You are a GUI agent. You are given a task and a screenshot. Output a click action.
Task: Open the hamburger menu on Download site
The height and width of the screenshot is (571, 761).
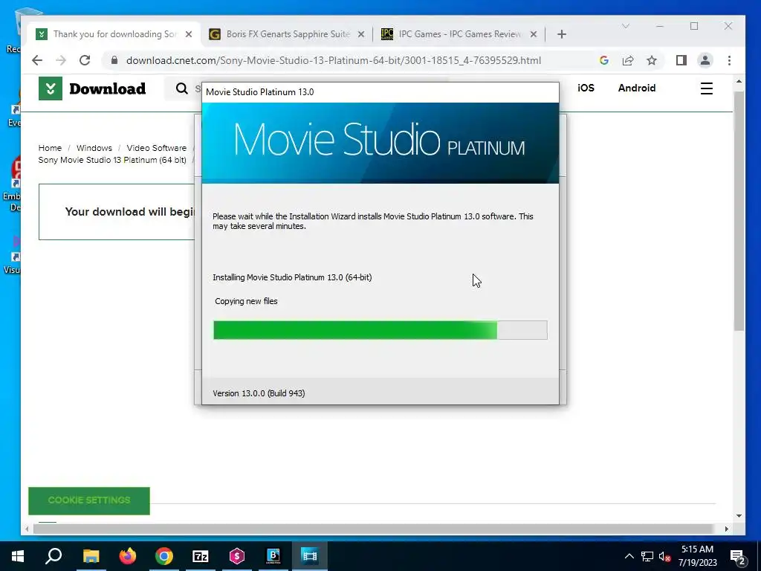coord(707,88)
